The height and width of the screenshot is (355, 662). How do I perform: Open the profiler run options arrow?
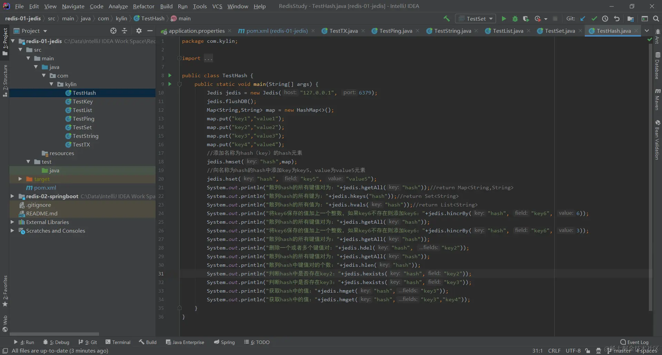point(546,19)
